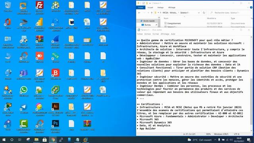The width and height of the screenshot is (254, 143).
Task: Open Cortana circle on the taskbar
Action: (x=12, y=139)
